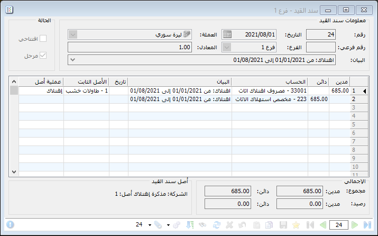Screen dimensions: 378x236
Task: Click the debit cell 685.00 in row 1
Action: (339, 90)
